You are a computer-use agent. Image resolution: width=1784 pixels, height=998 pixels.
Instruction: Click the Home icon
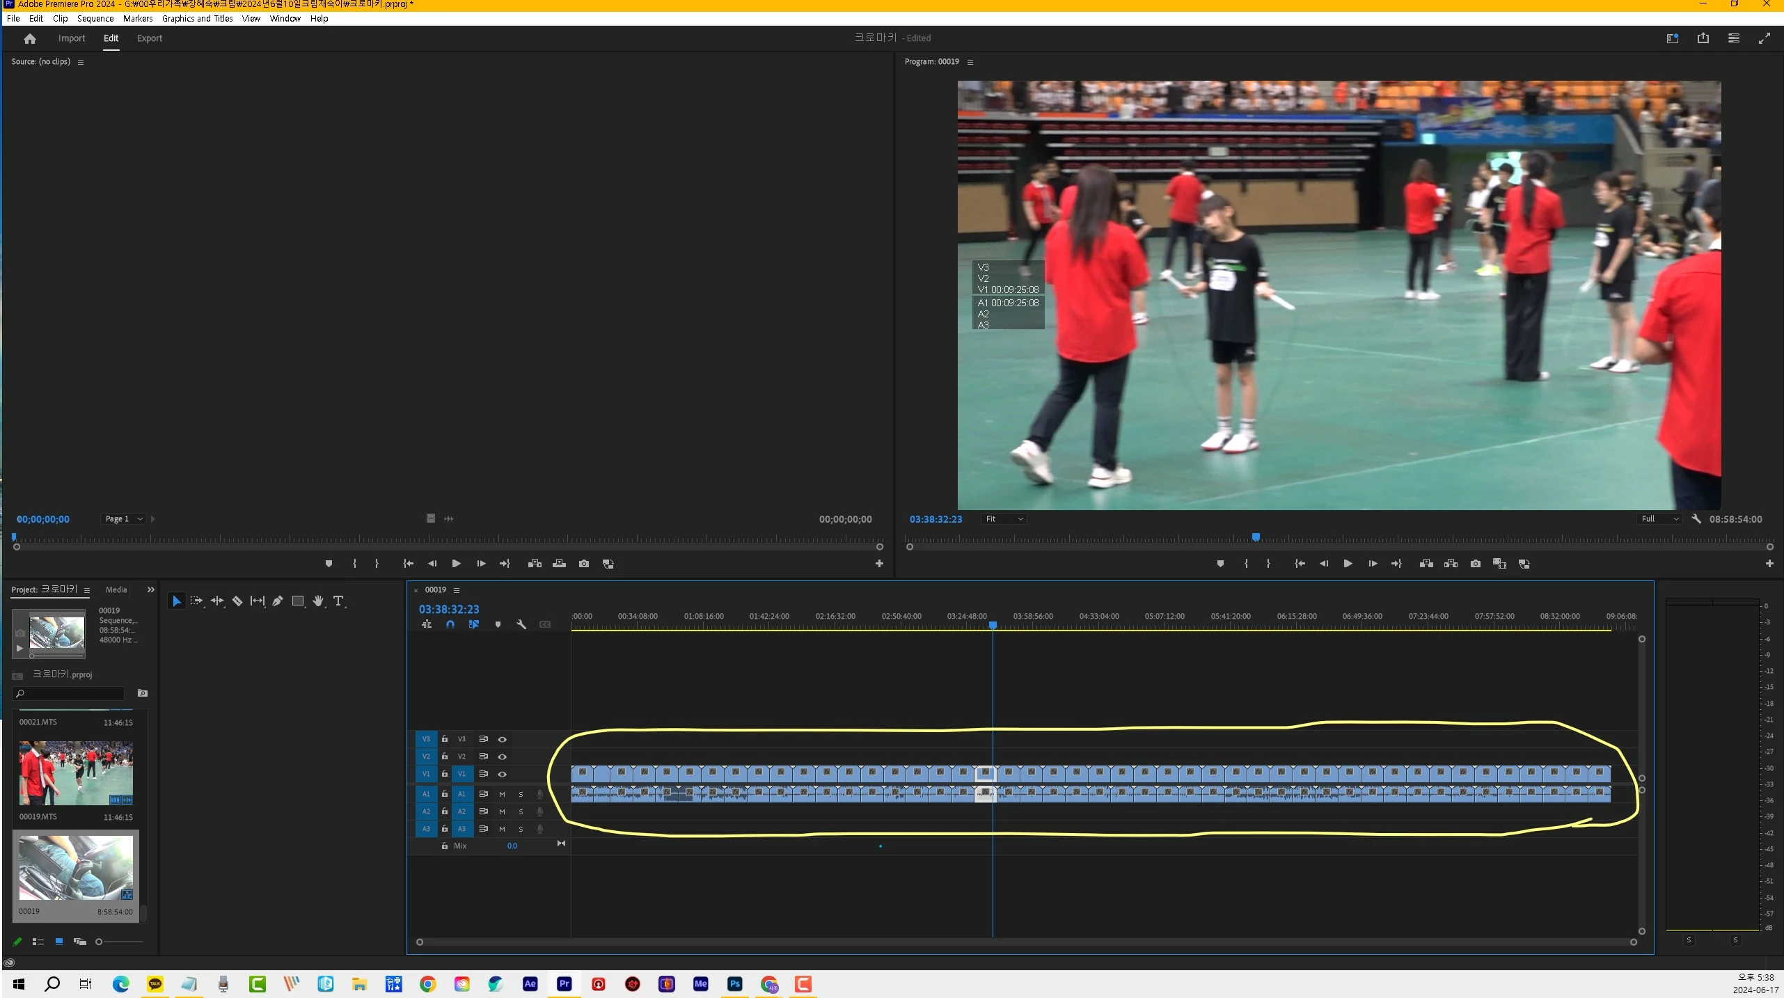click(x=29, y=38)
